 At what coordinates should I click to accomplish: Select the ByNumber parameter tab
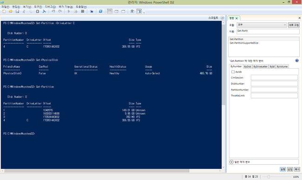(x=236, y=66)
